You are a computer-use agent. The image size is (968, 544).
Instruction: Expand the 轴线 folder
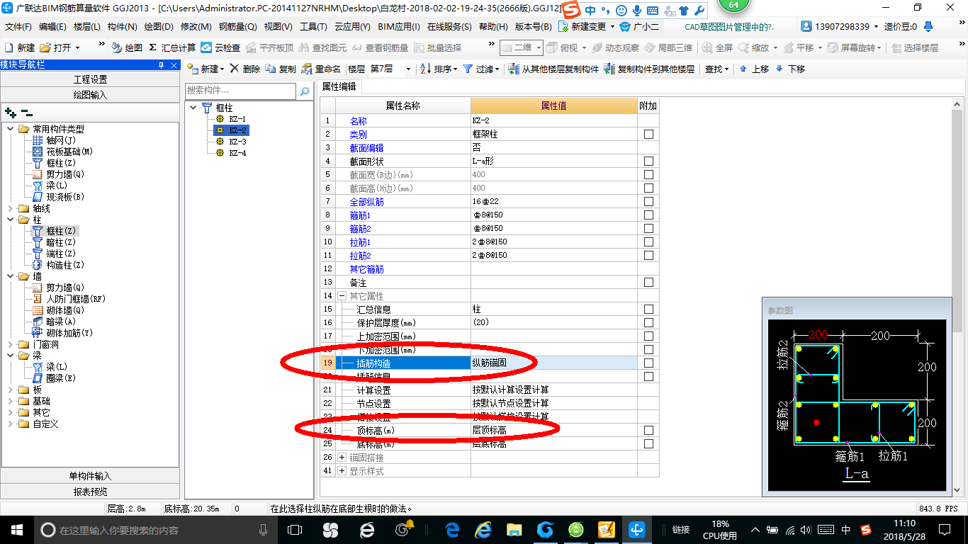(x=11, y=208)
